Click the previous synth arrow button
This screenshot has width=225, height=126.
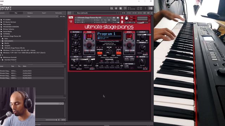click(125, 45)
